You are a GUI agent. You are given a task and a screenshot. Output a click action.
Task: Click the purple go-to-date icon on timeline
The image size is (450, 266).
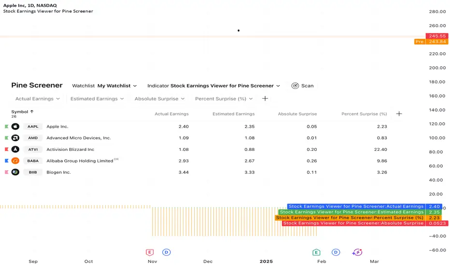tap(357, 252)
